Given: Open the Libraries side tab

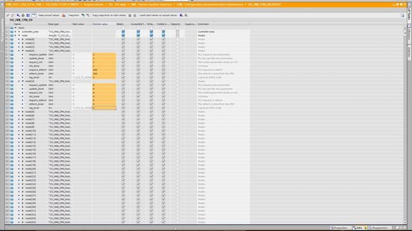Looking at the screenshot, I should click(x=409, y=33).
